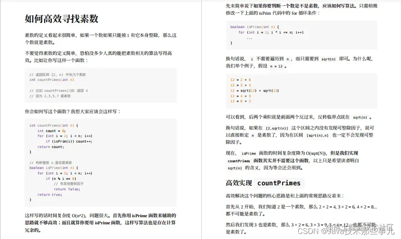The image size is (401, 239).
Task: Click the paragraph starting "这样写的话时间复杂度 O(n^2)"
Action: 100,223
